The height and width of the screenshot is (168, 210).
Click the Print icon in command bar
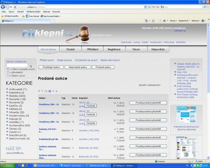pyautogui.click(x=164, y=21)
